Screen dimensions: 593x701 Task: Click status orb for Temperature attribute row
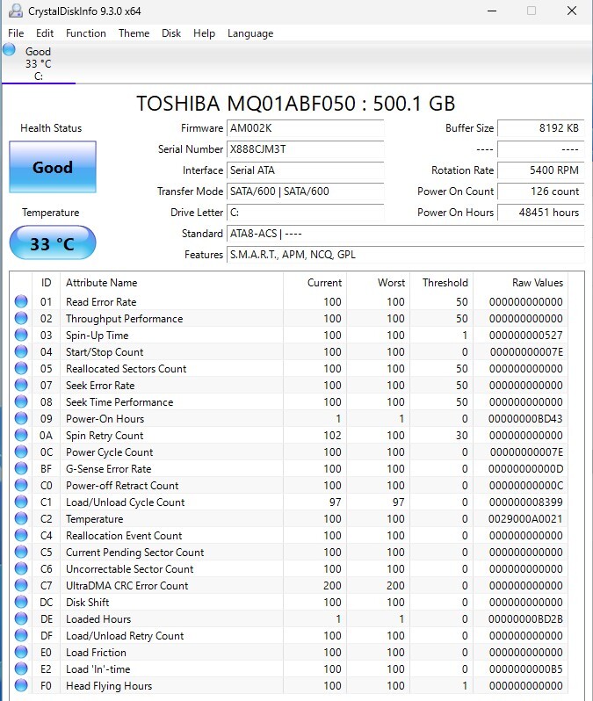pos(21,518)
